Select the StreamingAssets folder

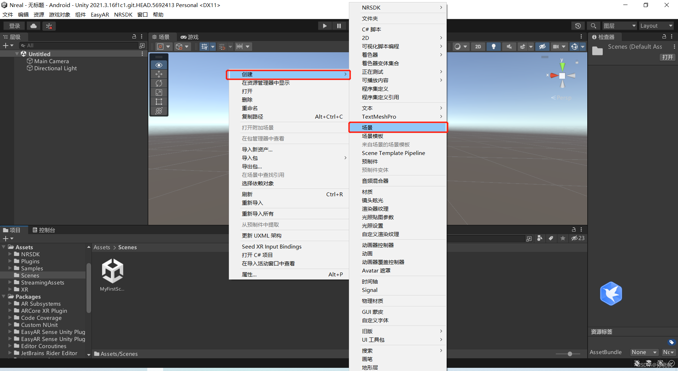coord(42,282)
